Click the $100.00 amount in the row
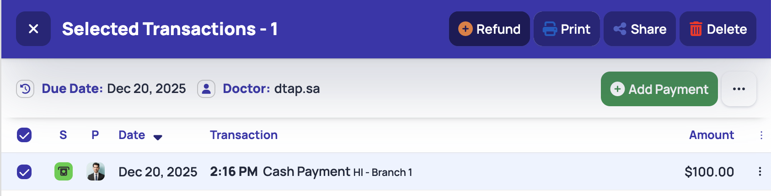The image size is (771, 196). pos(709,172)
